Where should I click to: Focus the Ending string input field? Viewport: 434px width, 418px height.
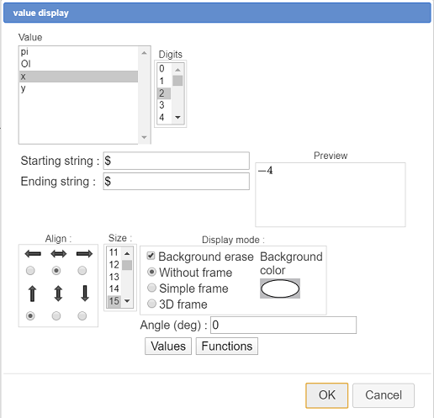[x=177, y=181]
